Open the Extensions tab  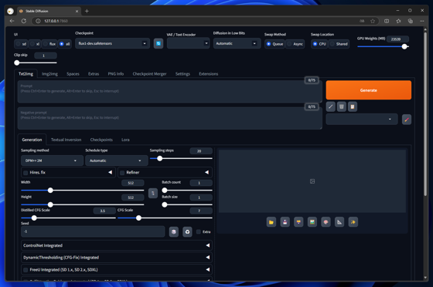(x=209, y=74)
